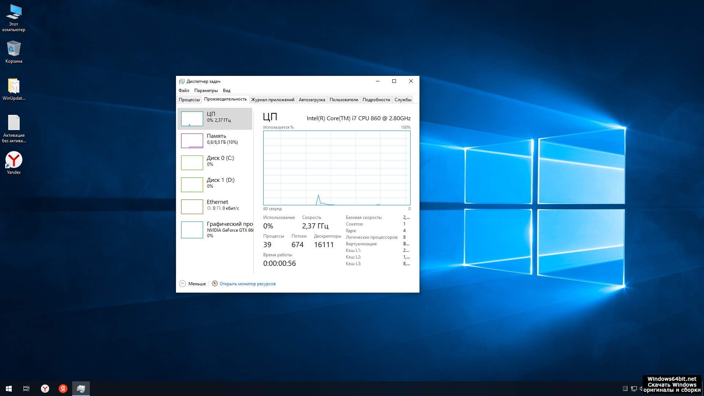Open the Журнал приложений tab
704x396 pixels.
[272, 100]
